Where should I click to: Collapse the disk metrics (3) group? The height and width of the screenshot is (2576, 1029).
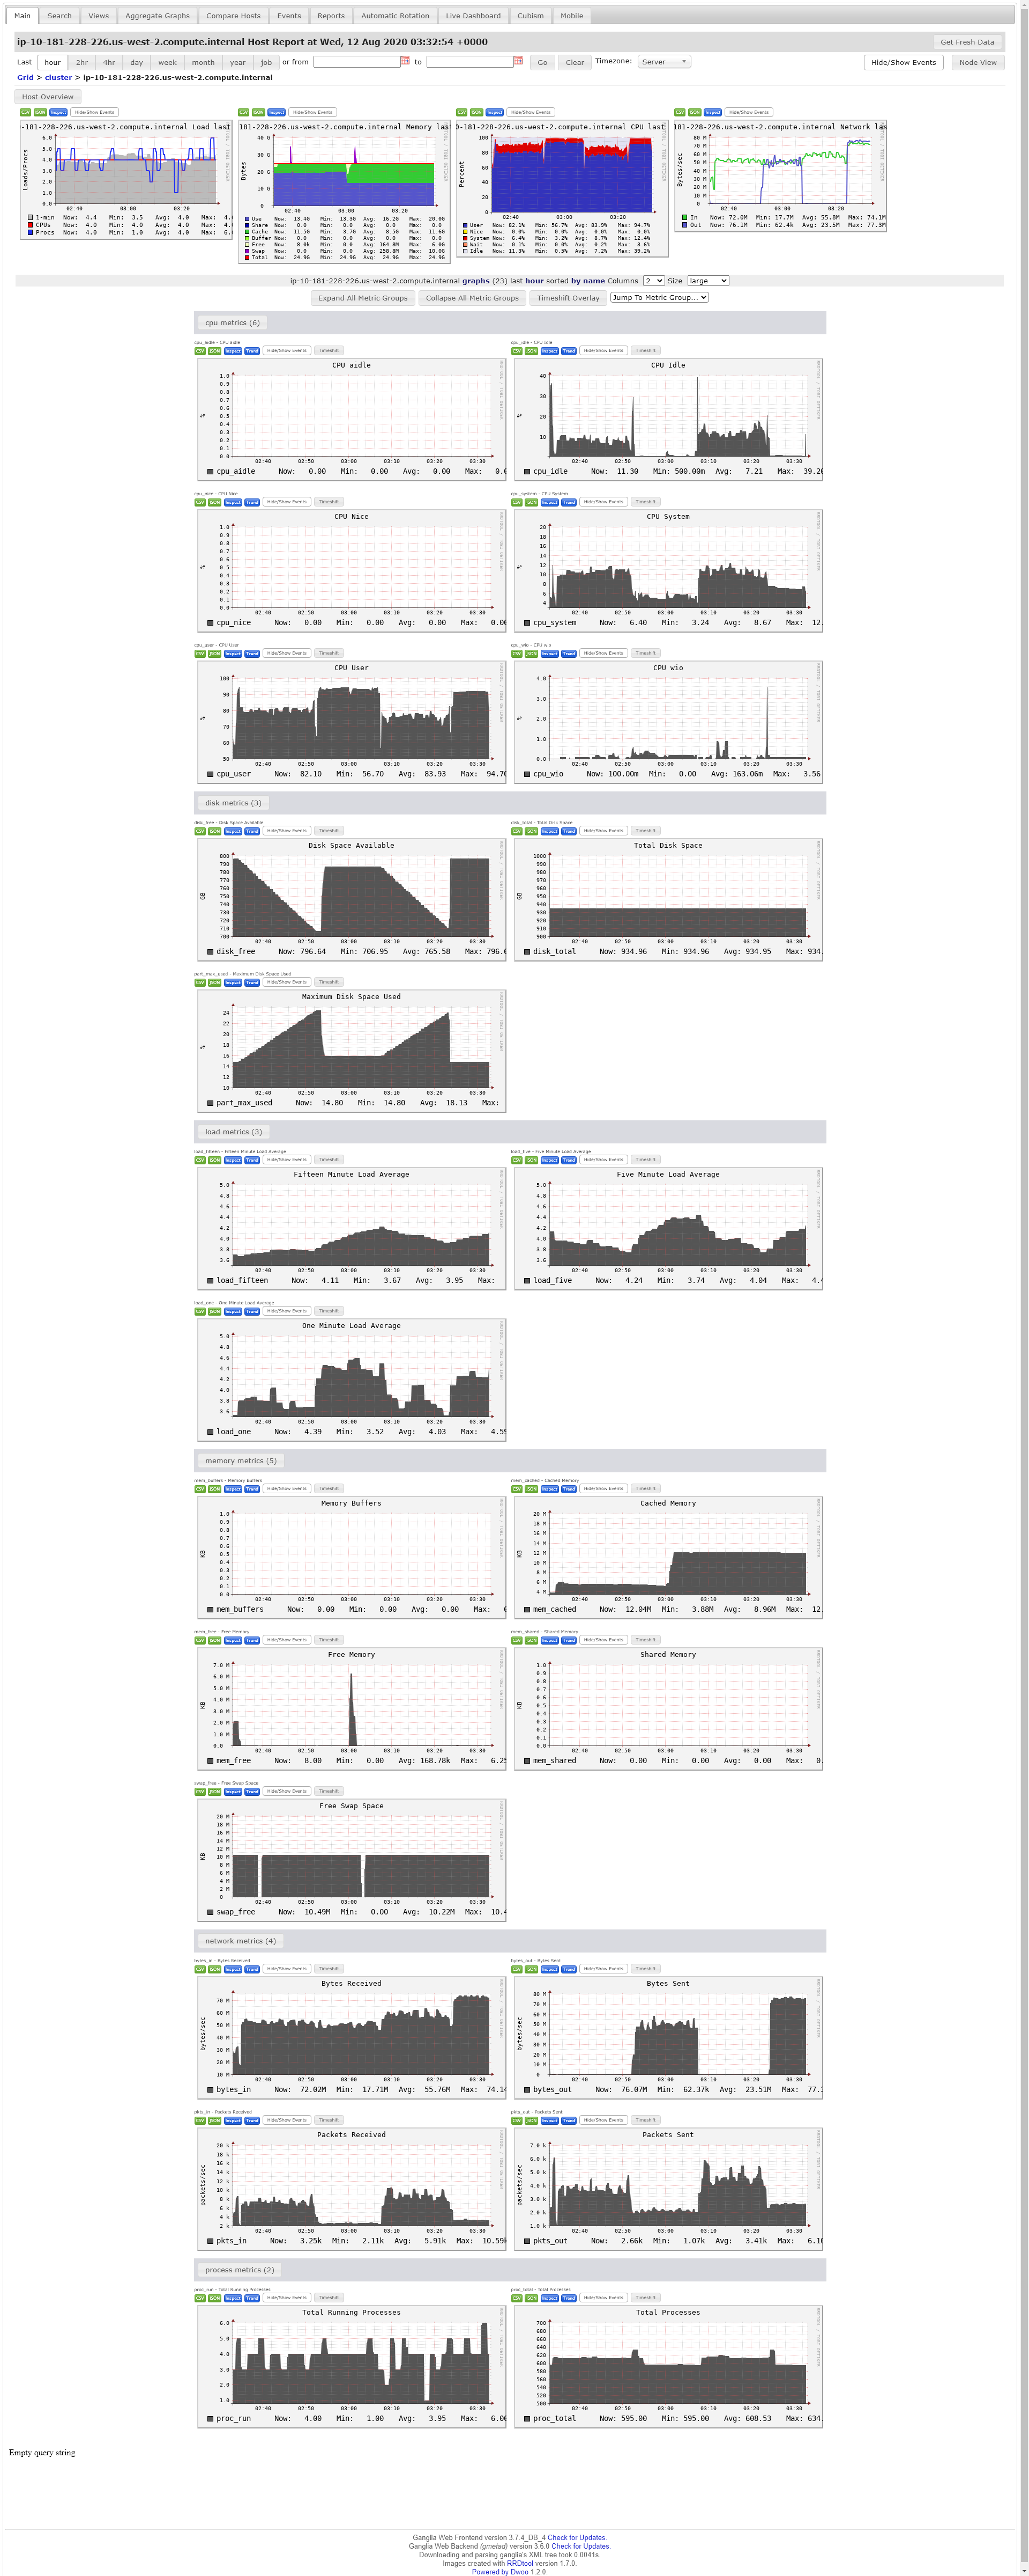click(x=233, y=803)
